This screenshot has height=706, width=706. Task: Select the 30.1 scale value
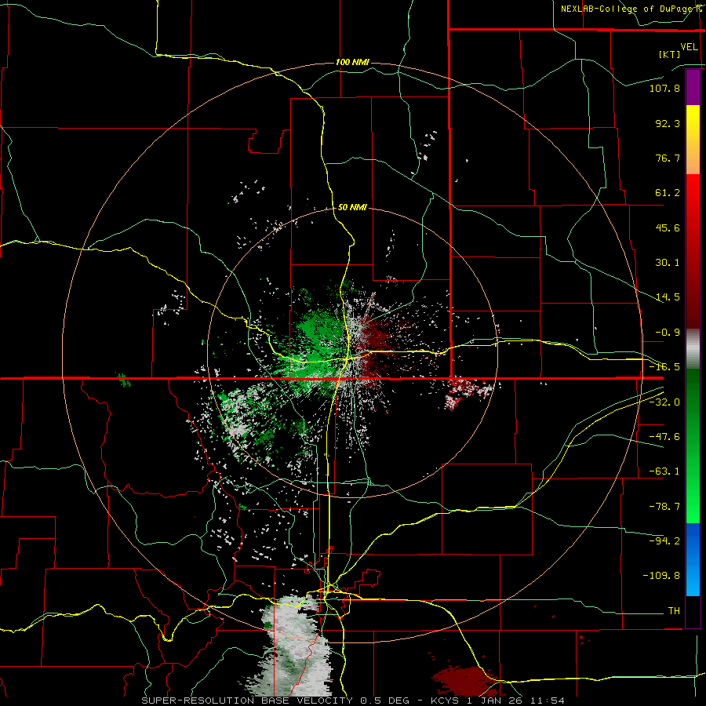[668, 263]
